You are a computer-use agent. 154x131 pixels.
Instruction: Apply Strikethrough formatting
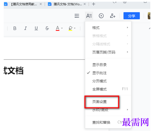coord(47,28)
